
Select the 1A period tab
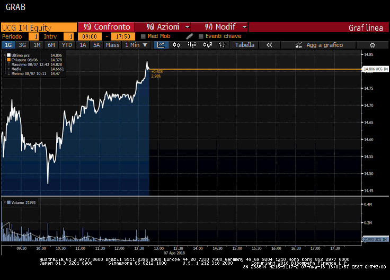pos(83,45)
